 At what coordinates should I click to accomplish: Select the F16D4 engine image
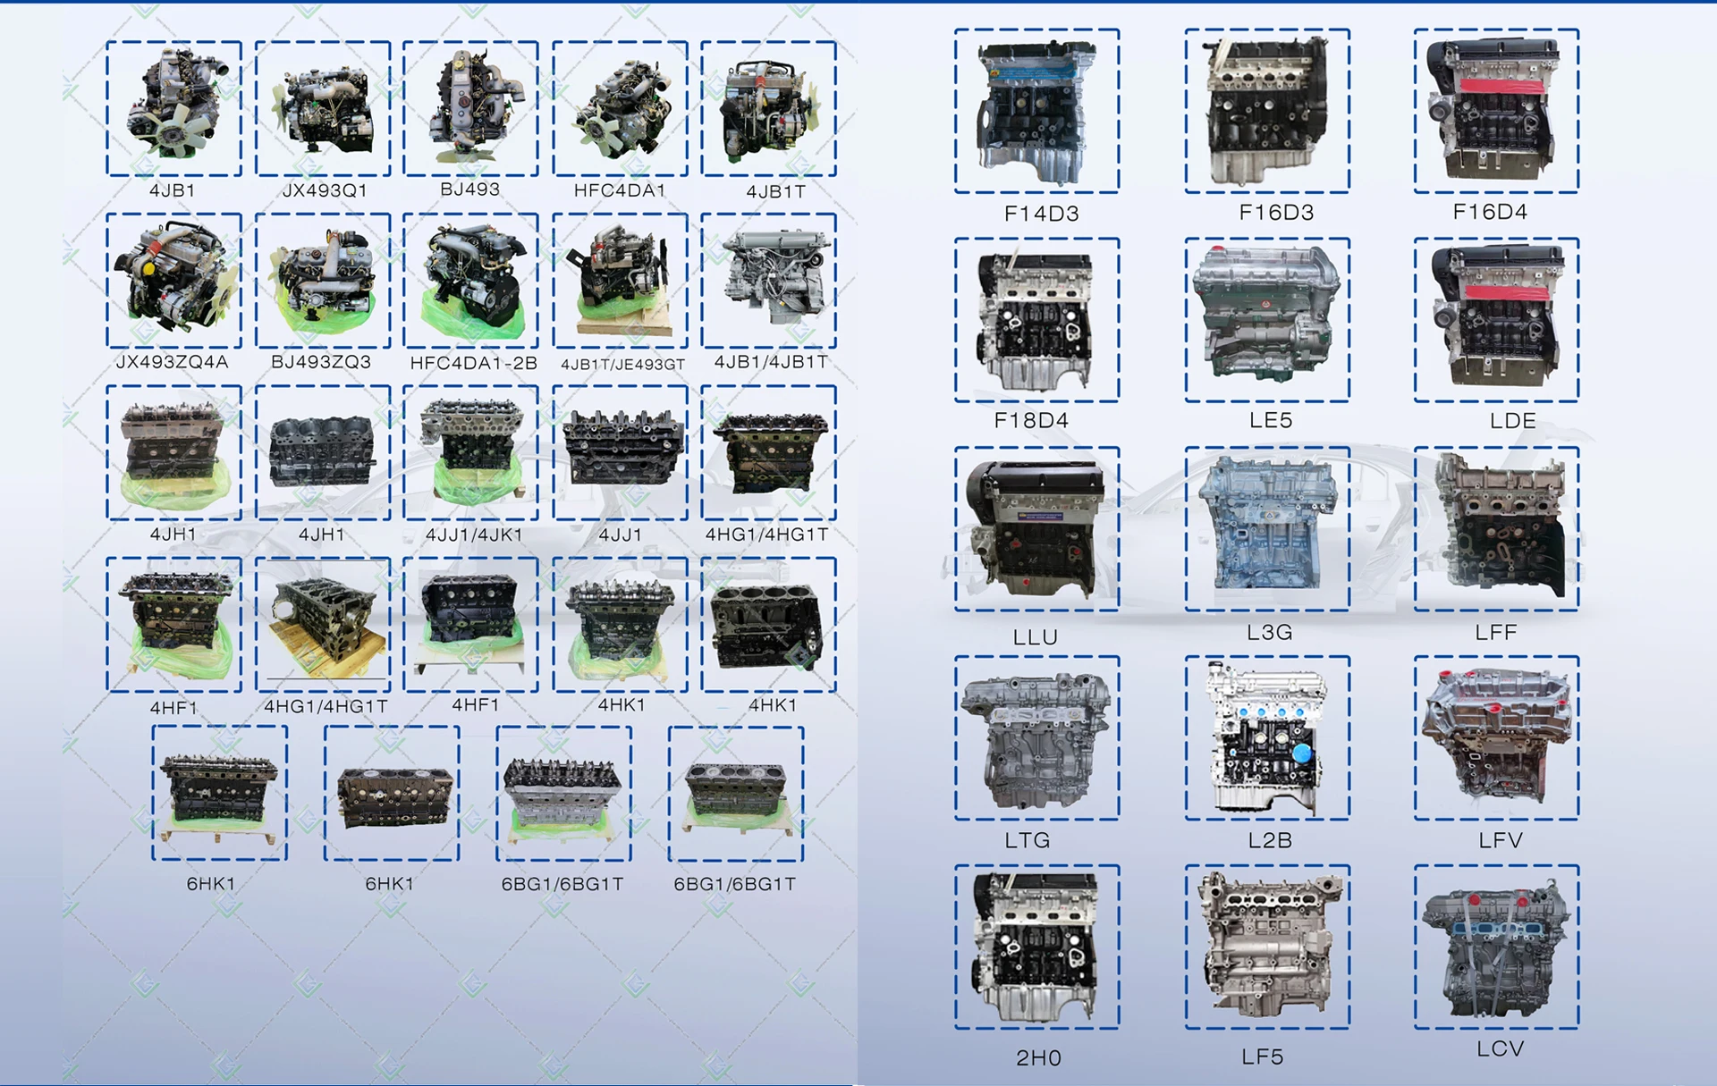coord(1496,111)
